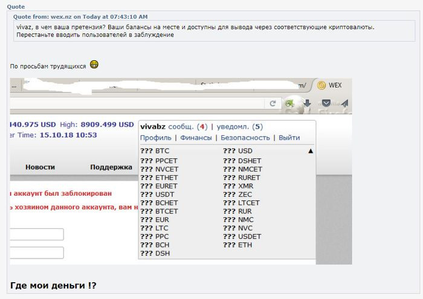Select the ??? USDT balance row
The height and width of the screenshot is (299, 423).
pos(157,195)
